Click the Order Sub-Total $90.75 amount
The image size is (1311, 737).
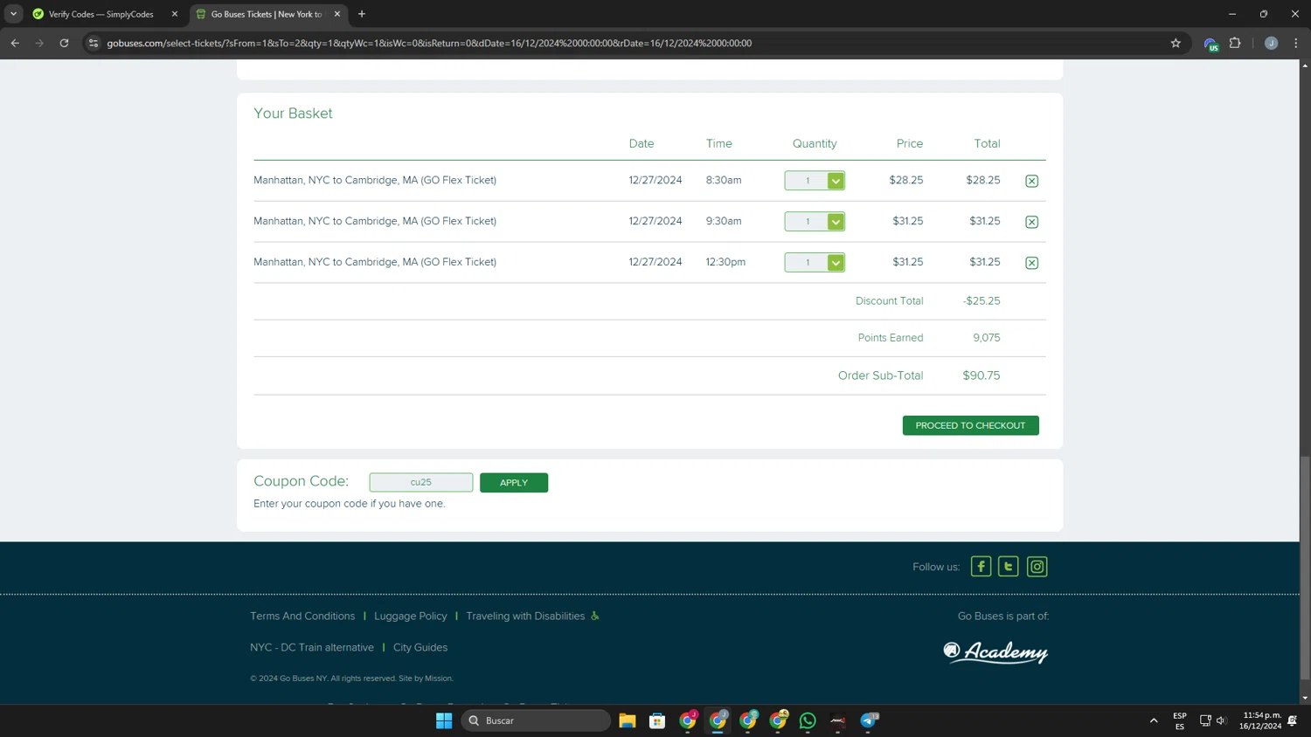pyautogui.click(x=982, y=375)
